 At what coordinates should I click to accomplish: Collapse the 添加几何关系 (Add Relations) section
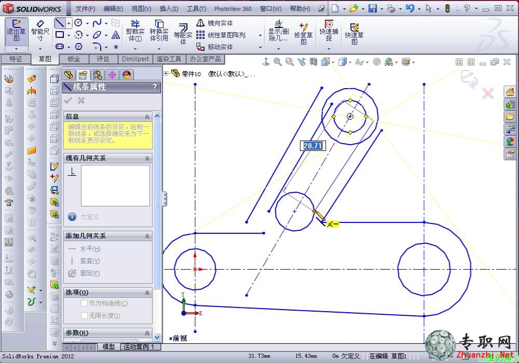[x=147, y=236]
